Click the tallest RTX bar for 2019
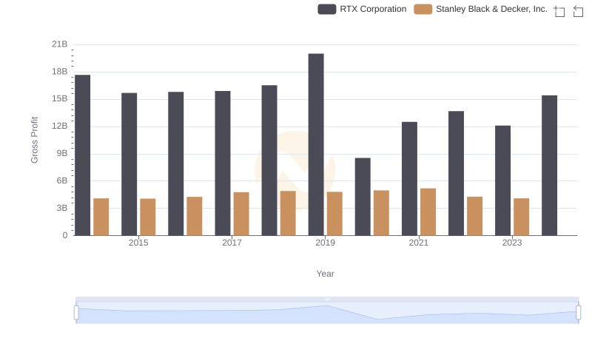The image size is (592, 341). 316,144
